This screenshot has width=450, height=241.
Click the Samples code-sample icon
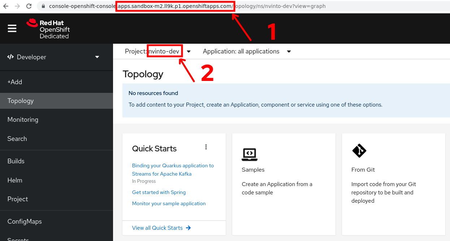pyautogui.click(x=250, y=155)
